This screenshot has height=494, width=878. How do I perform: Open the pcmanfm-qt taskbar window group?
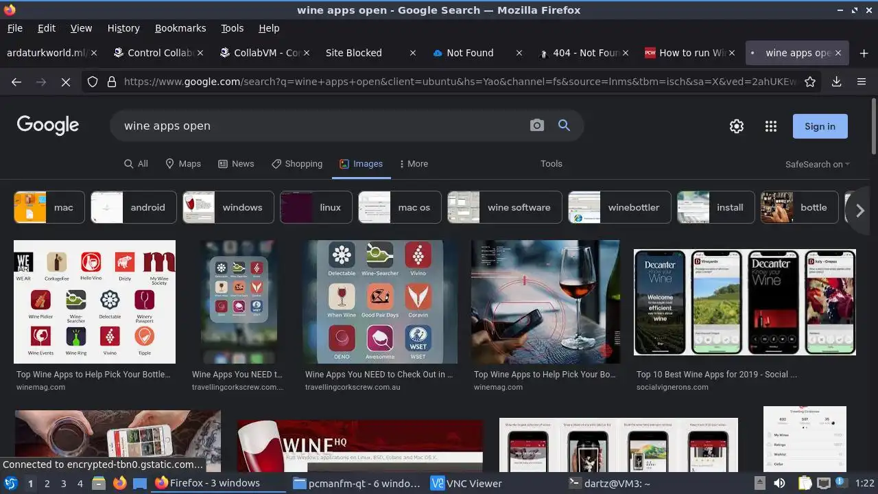357,483
